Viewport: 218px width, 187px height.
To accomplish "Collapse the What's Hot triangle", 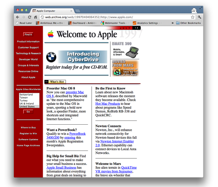I will (x=46, y=82).
